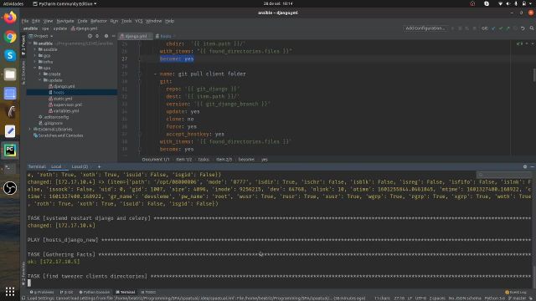The image size is (536, 301).
Task: Click the editor vertical scrollbar thumb
Action: coord(534,75)
